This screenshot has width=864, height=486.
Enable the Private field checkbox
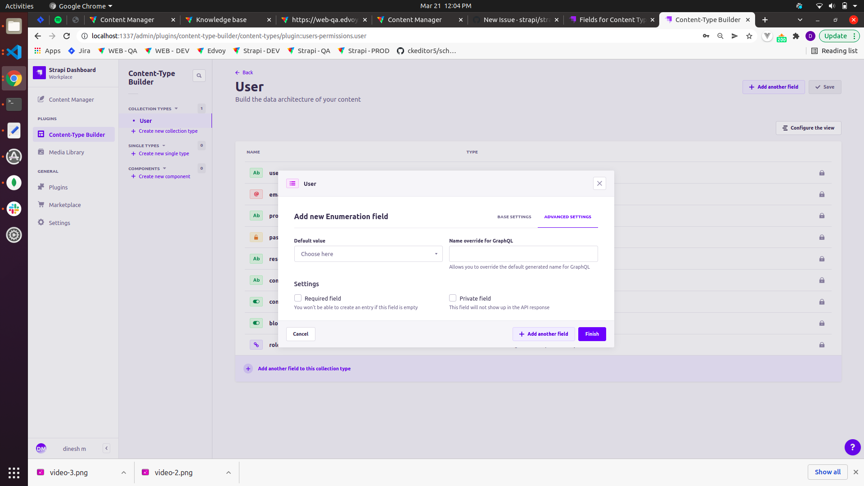coord(453,298)
